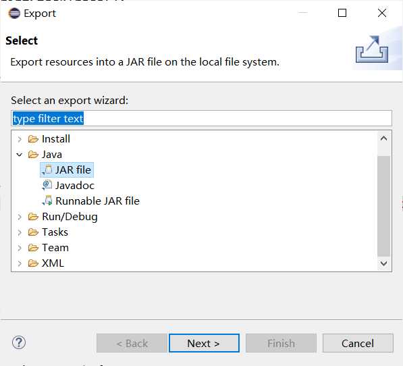This screenshot has width=403, height=366.
Task: Expand the Install category
Action: pos(20,139)
